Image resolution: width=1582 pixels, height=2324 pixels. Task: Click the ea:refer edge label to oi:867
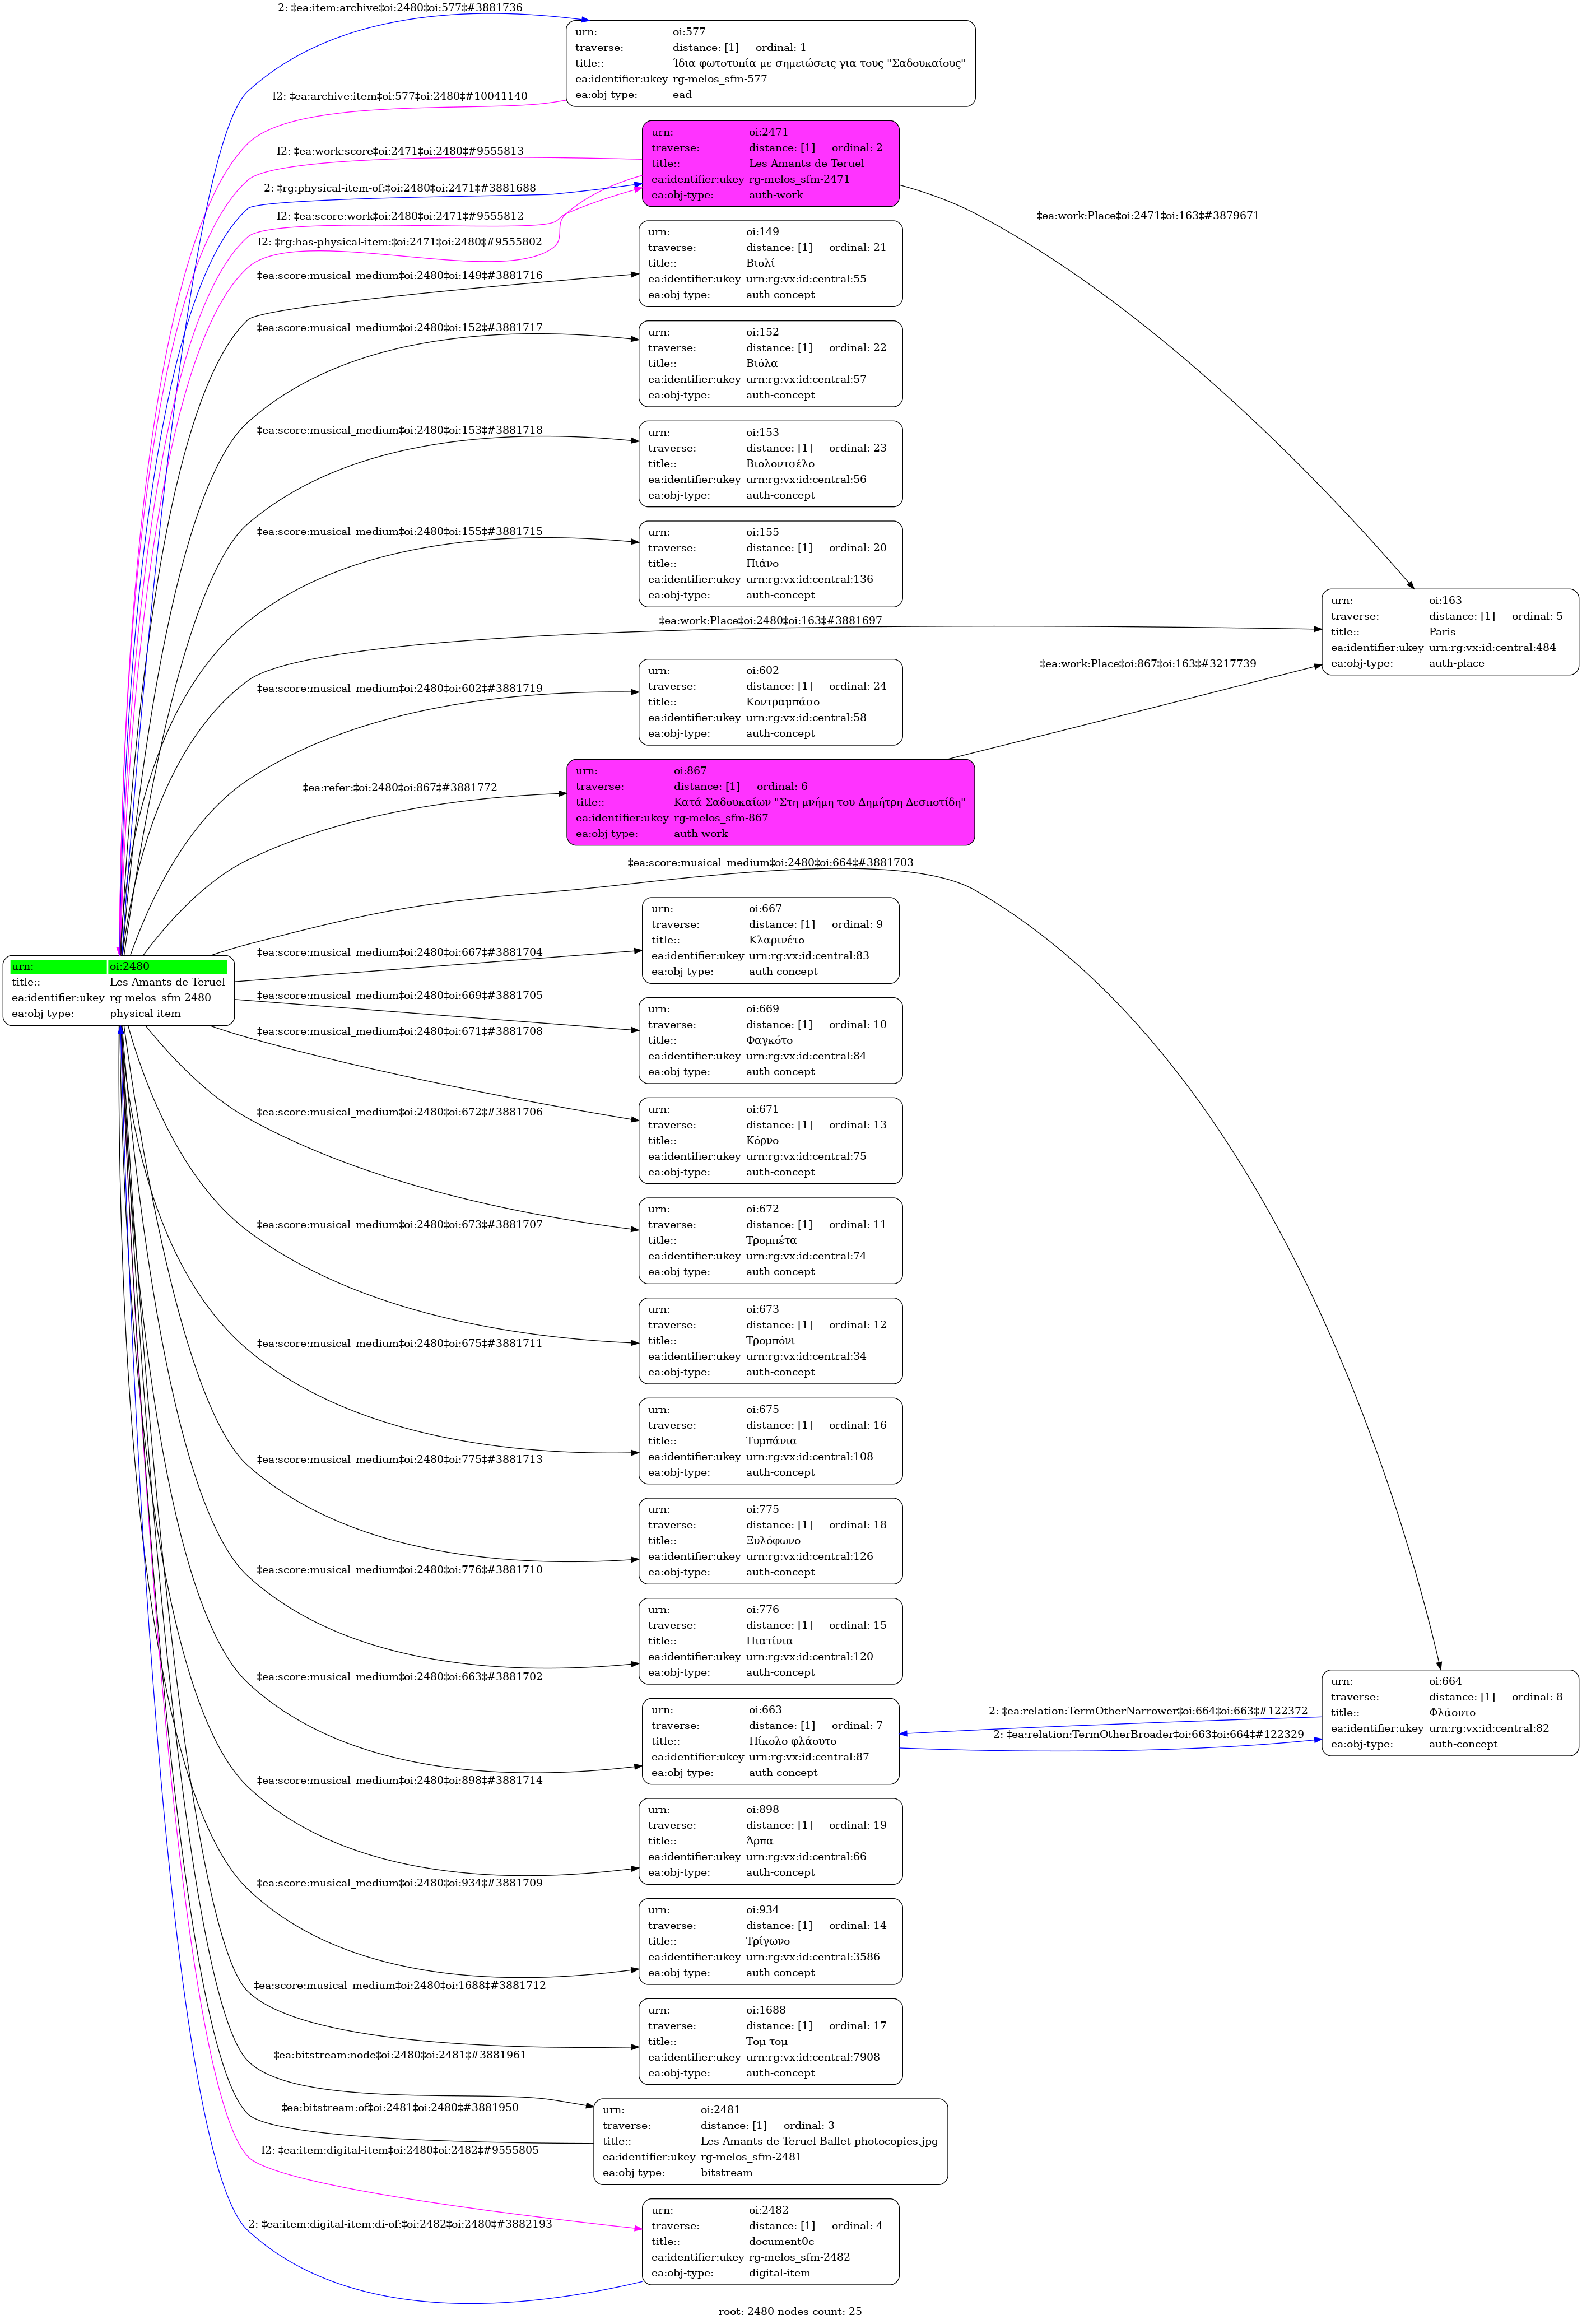(399, 788)
